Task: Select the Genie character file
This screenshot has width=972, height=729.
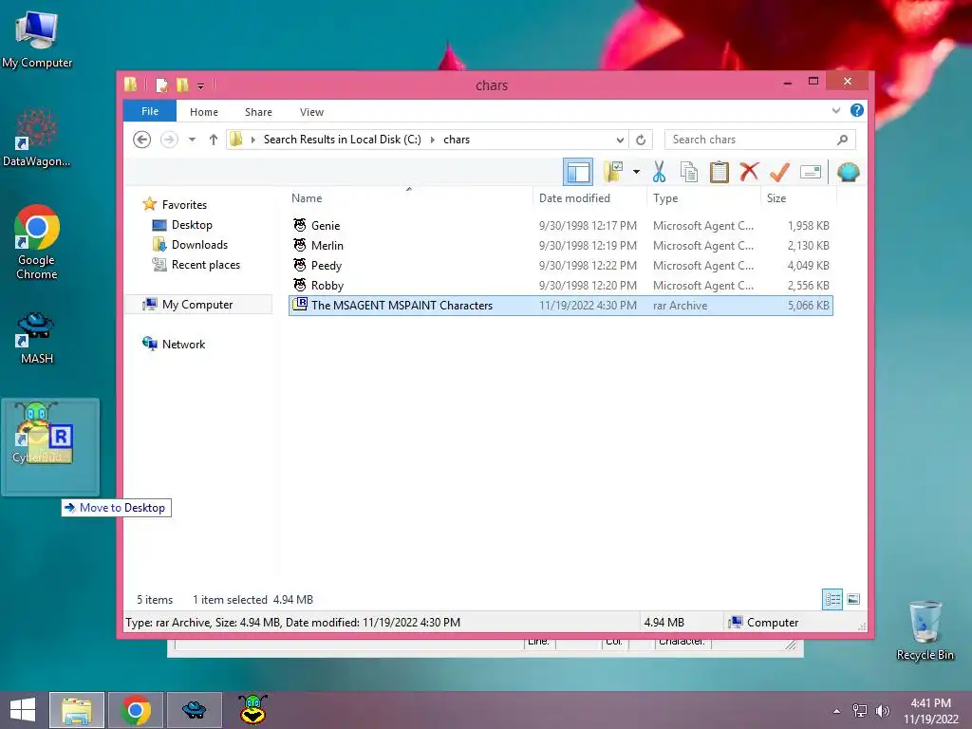Action: tap(560, 226)
